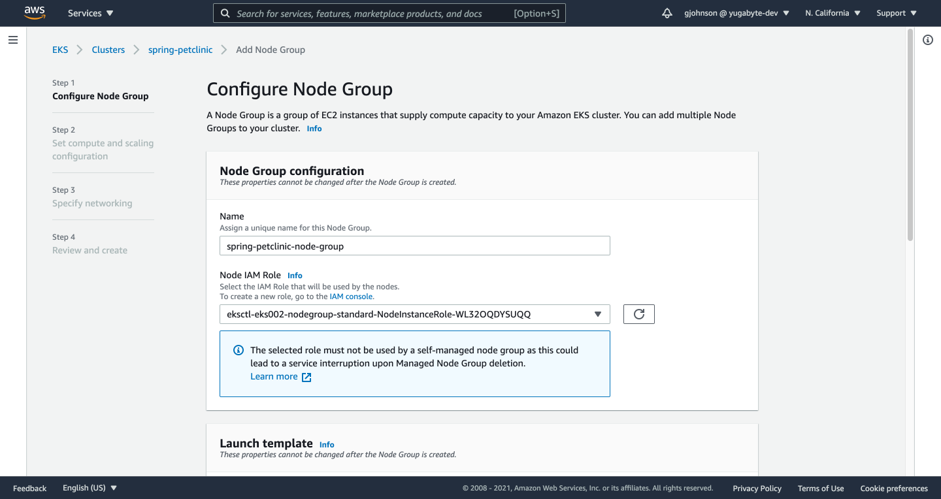Screen dimensions: 941x499
Task: Open the Services menu
Action: (x=90, y=12)
